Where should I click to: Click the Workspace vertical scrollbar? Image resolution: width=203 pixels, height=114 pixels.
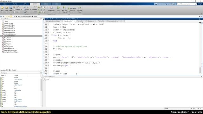pos(41,85)
